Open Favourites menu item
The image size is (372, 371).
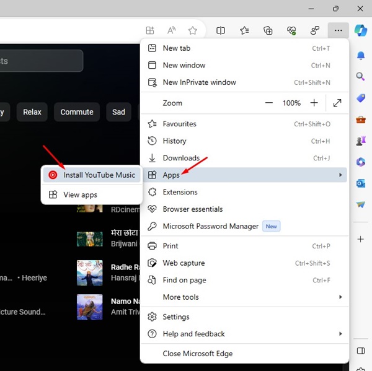[245, 124]
